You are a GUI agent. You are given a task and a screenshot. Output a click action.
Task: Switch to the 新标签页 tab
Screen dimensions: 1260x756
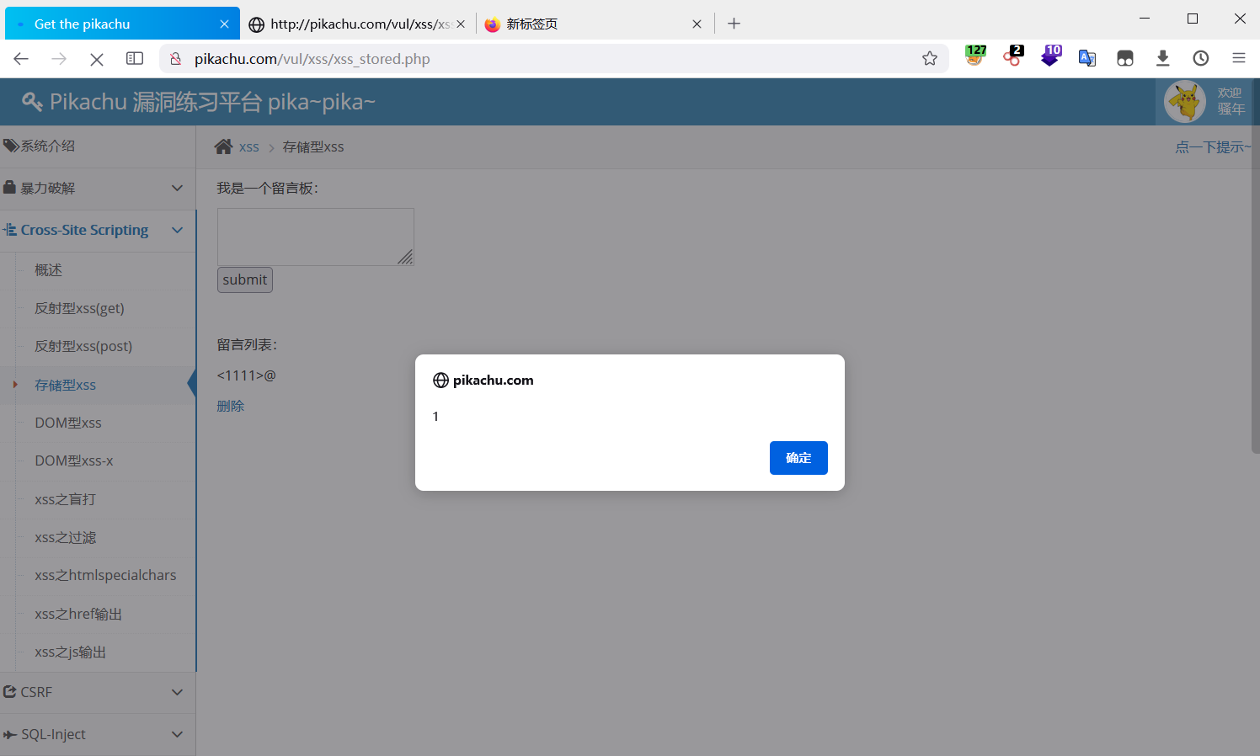point(594,24)
